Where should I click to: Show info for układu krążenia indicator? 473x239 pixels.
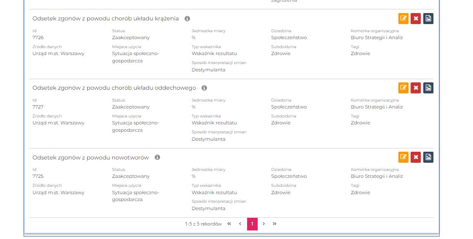(x=187, y=19)
